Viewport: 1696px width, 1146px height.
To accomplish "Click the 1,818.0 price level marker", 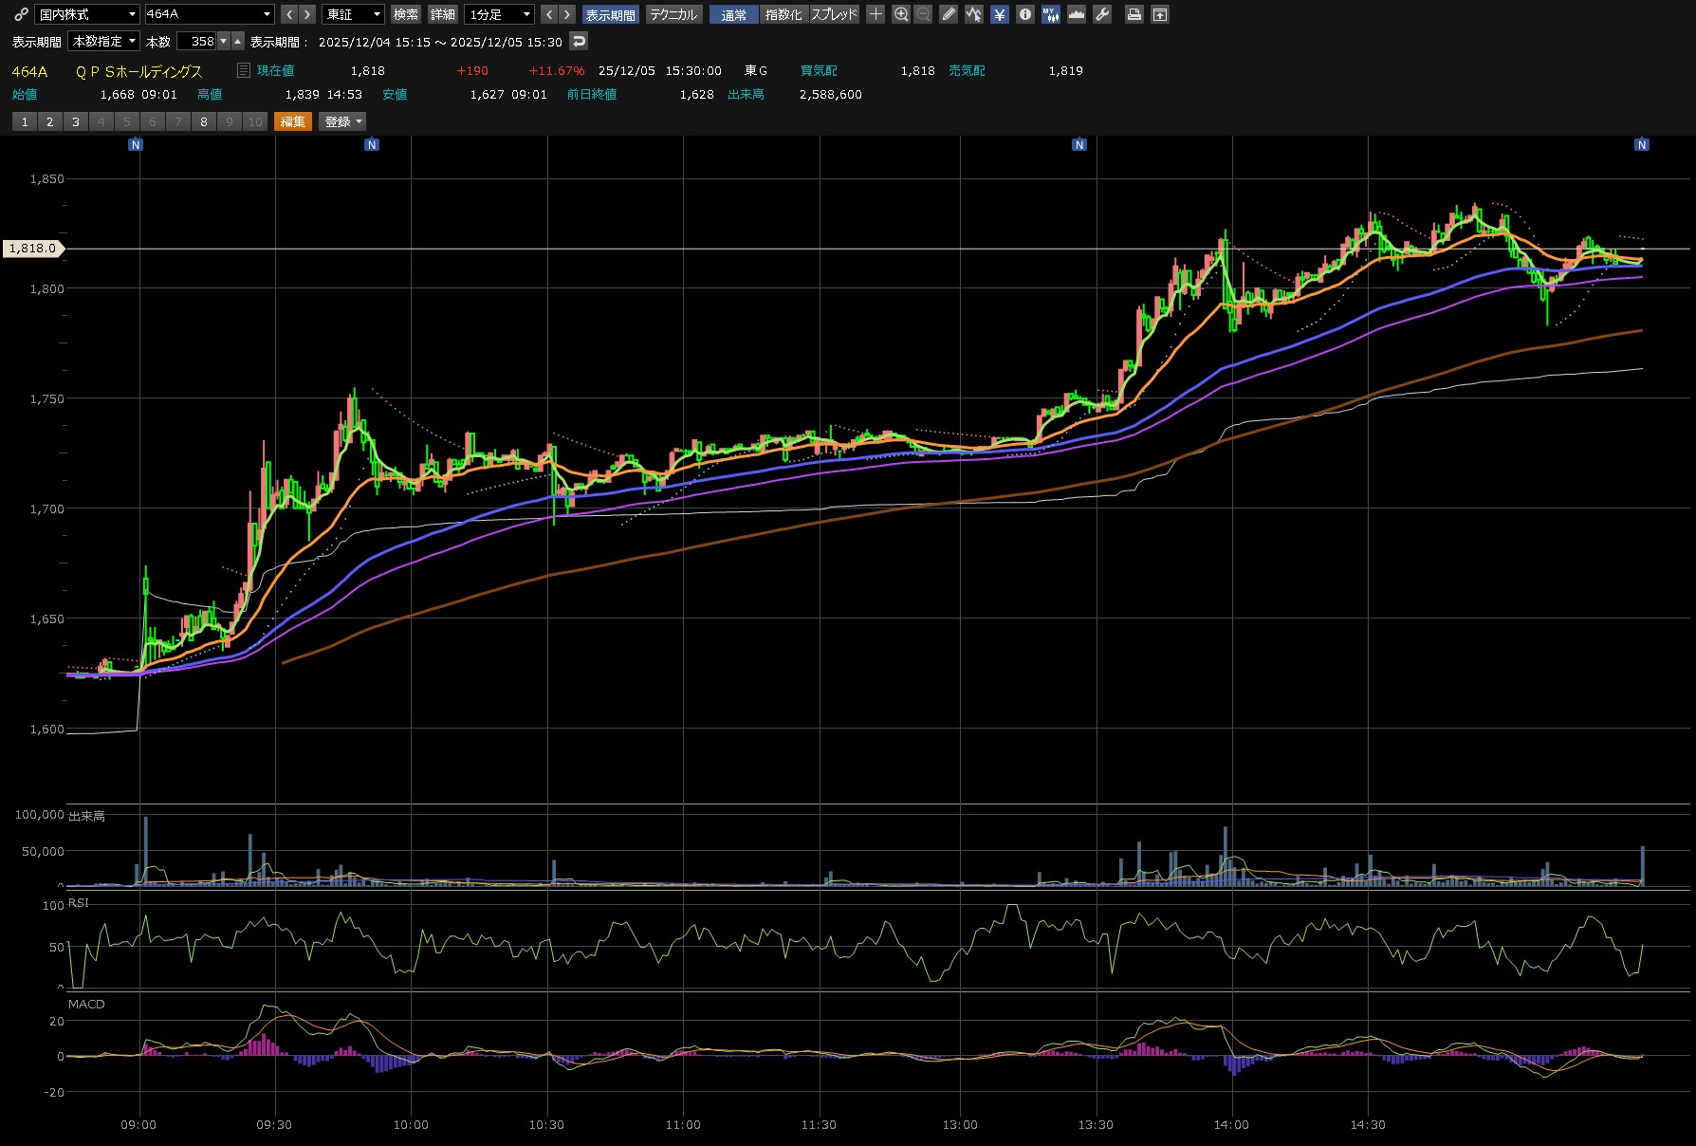I will click(33, 249).
